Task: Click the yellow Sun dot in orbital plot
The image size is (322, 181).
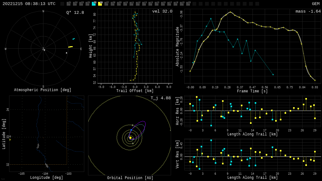Action: (x=130, y=138)
